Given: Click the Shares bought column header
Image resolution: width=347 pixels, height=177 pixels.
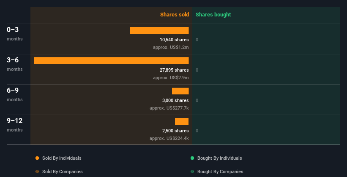Looking at the screenshot, I should (x=213, y=15).
